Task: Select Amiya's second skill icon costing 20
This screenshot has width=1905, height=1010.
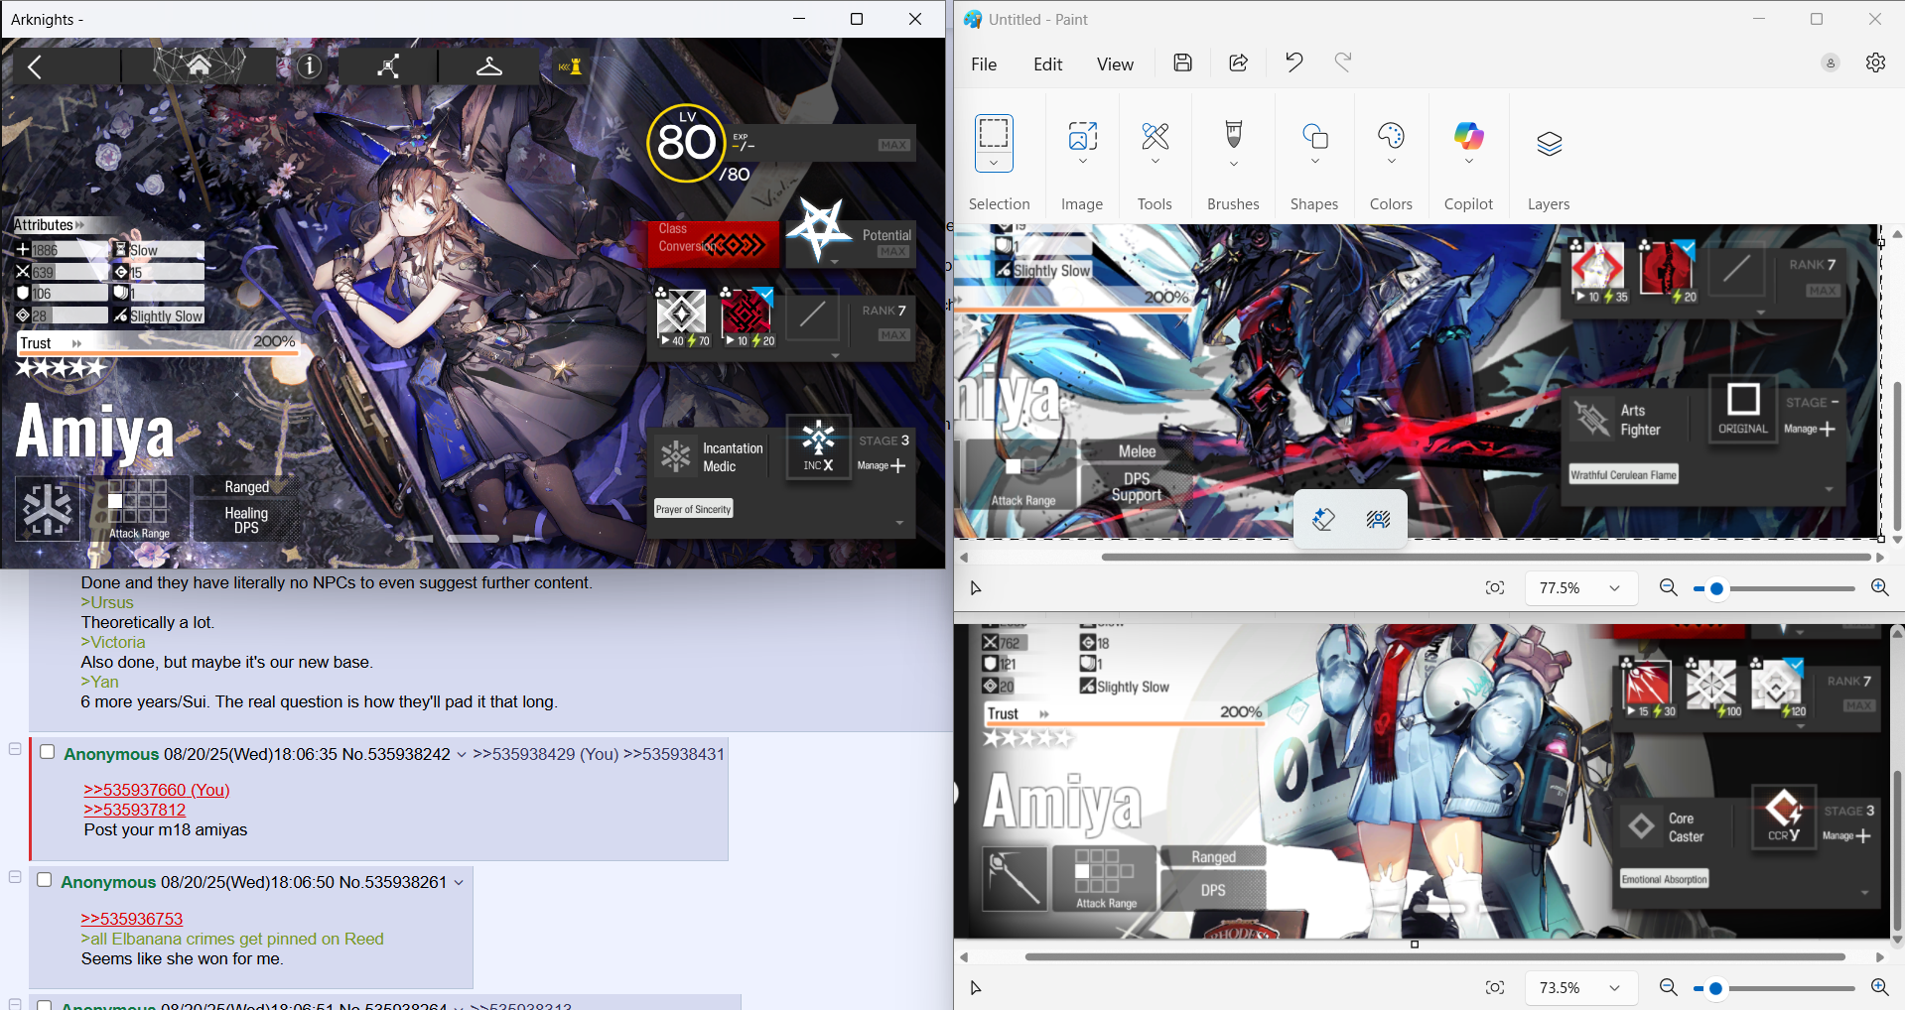Action: pyautogui.click(x=748, y=316)
